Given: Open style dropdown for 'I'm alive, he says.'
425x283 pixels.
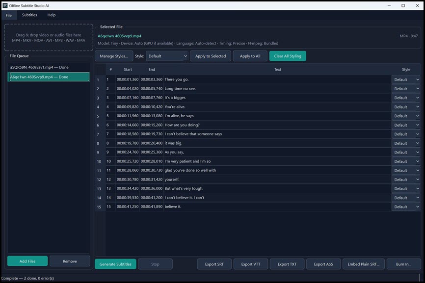Looking at the screenshot, I should 406,116.
